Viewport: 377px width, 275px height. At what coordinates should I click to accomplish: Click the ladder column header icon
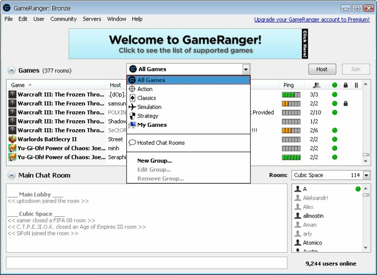(x=356, y=85)
